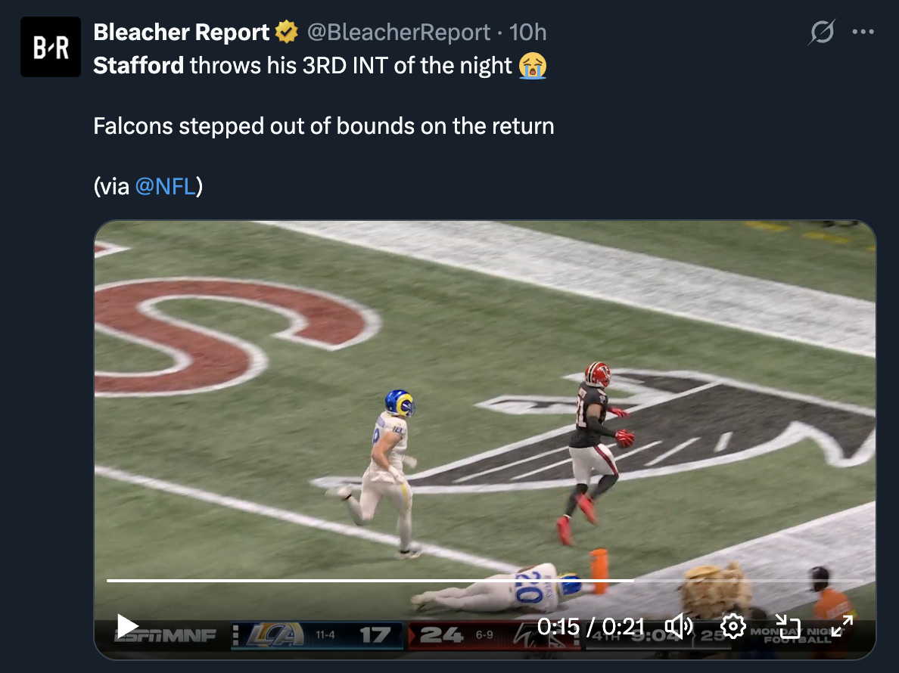Viewport: 899px width, 673px height.
Task: Mute the video using the speaker icon
Action: [679, 627]
